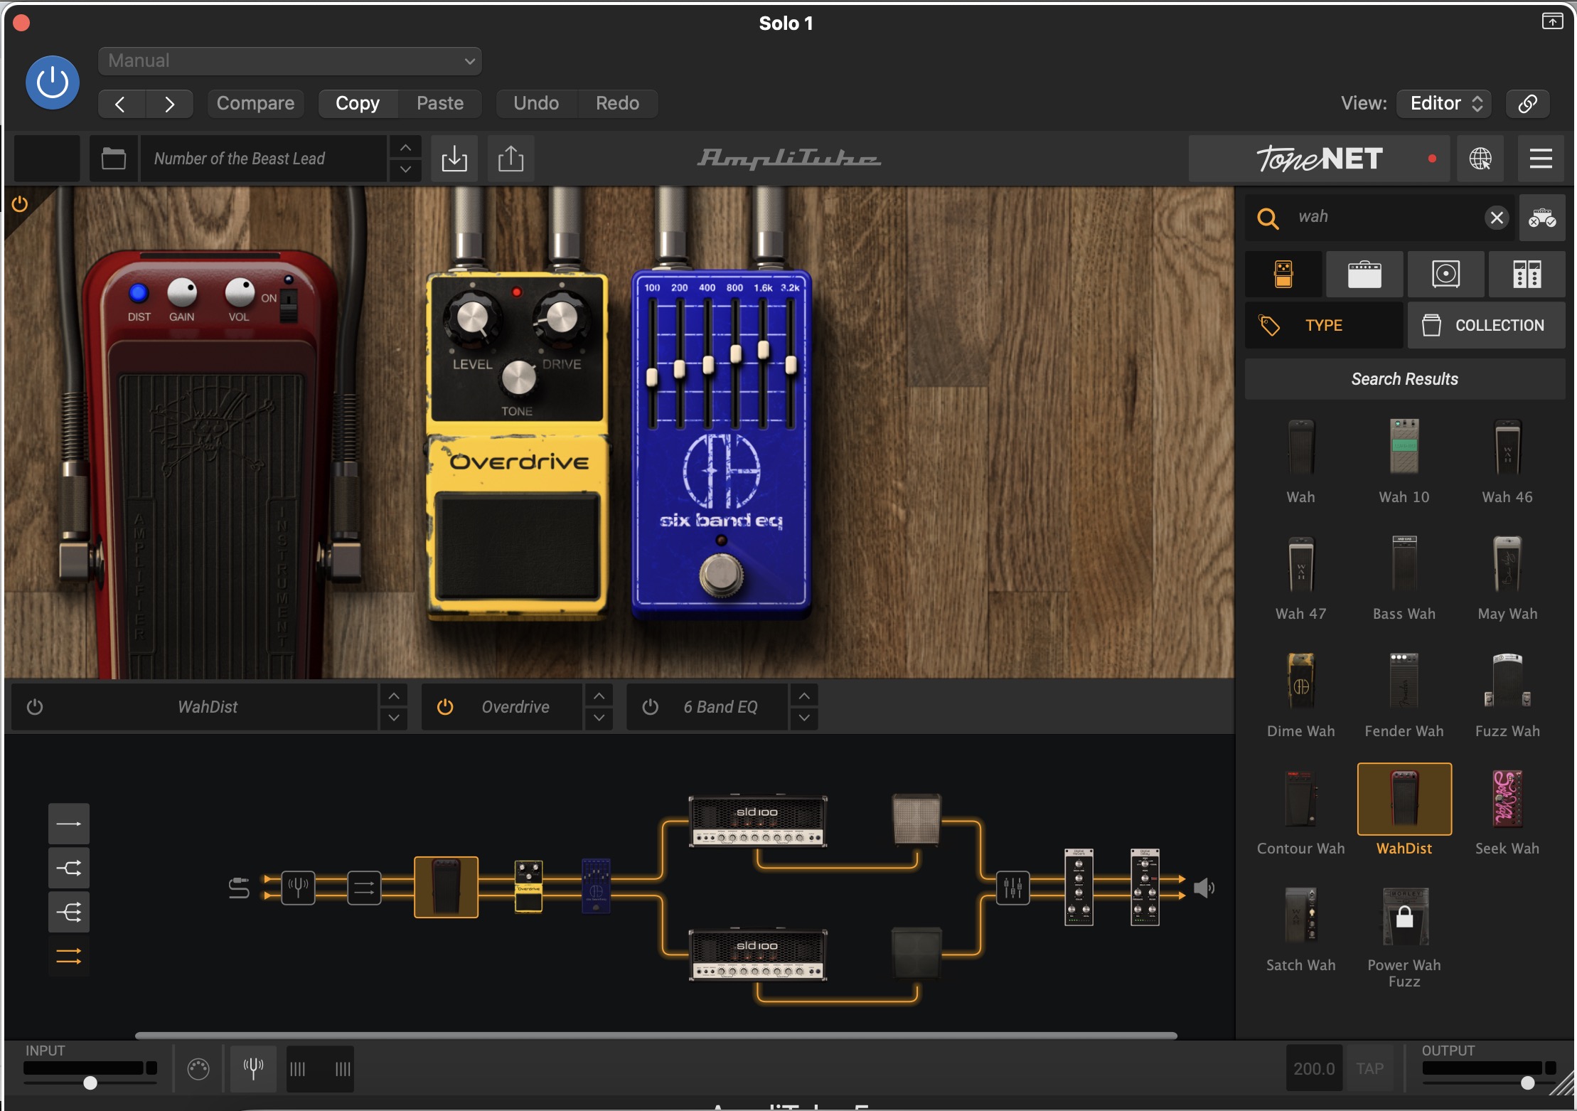Click the Overdrive TONE knob

click(519, 378)
